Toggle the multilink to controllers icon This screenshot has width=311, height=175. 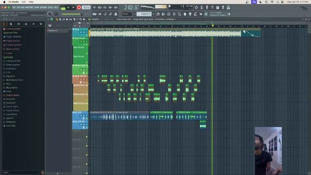coord(116,14)
